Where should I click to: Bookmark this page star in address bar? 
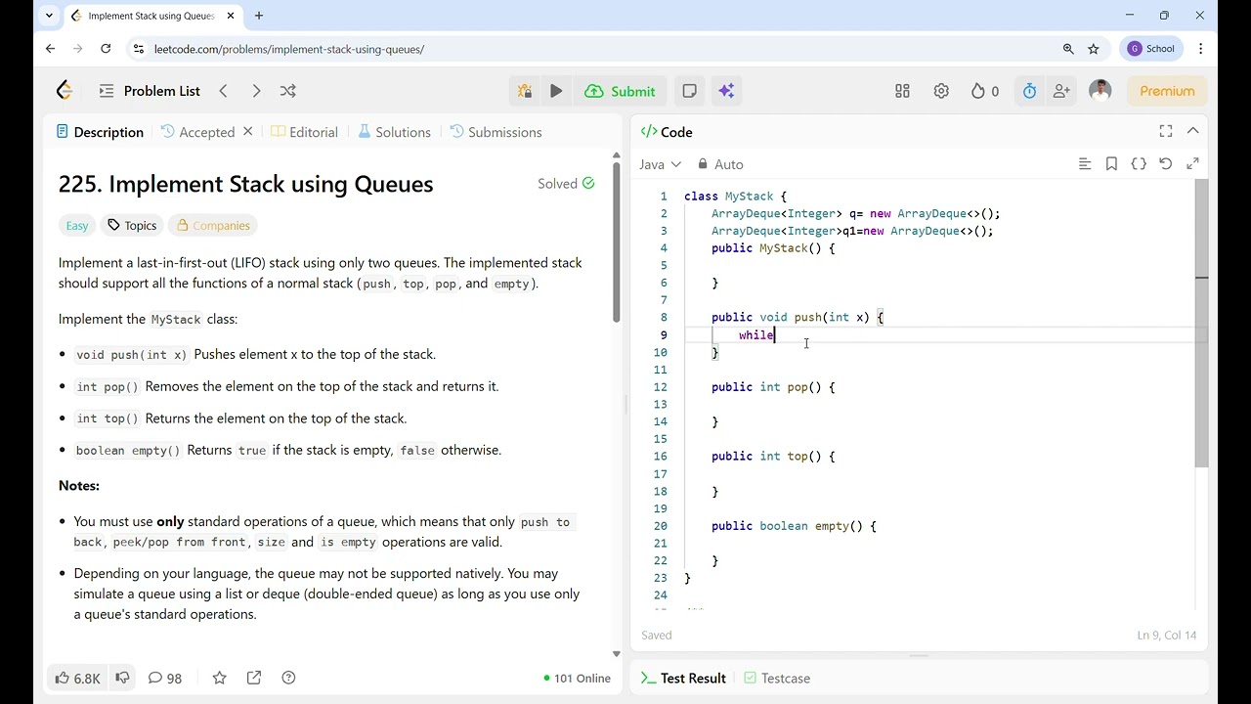click(x=1094, y=49)
